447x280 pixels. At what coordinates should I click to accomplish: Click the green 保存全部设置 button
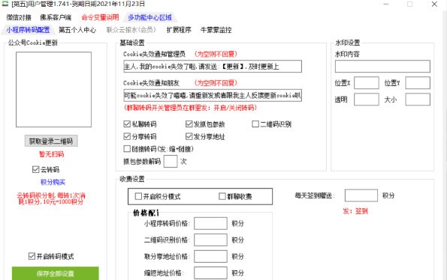(x=56, y=273)
